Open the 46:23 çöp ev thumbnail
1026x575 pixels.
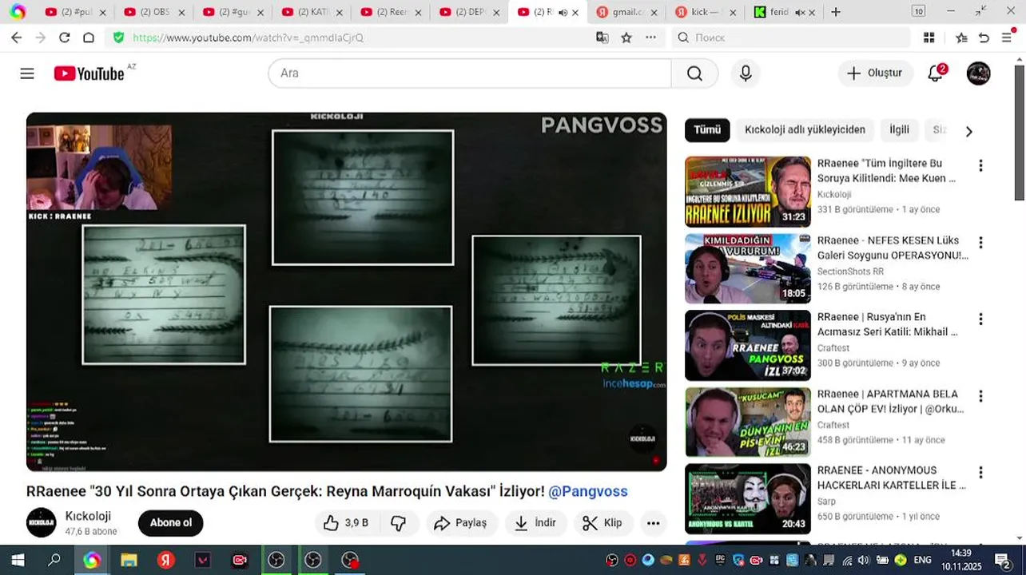click(748, 422)
